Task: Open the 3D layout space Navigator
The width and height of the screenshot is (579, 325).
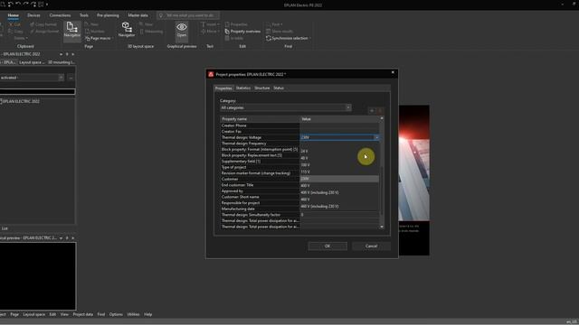Action: [127, 30]
